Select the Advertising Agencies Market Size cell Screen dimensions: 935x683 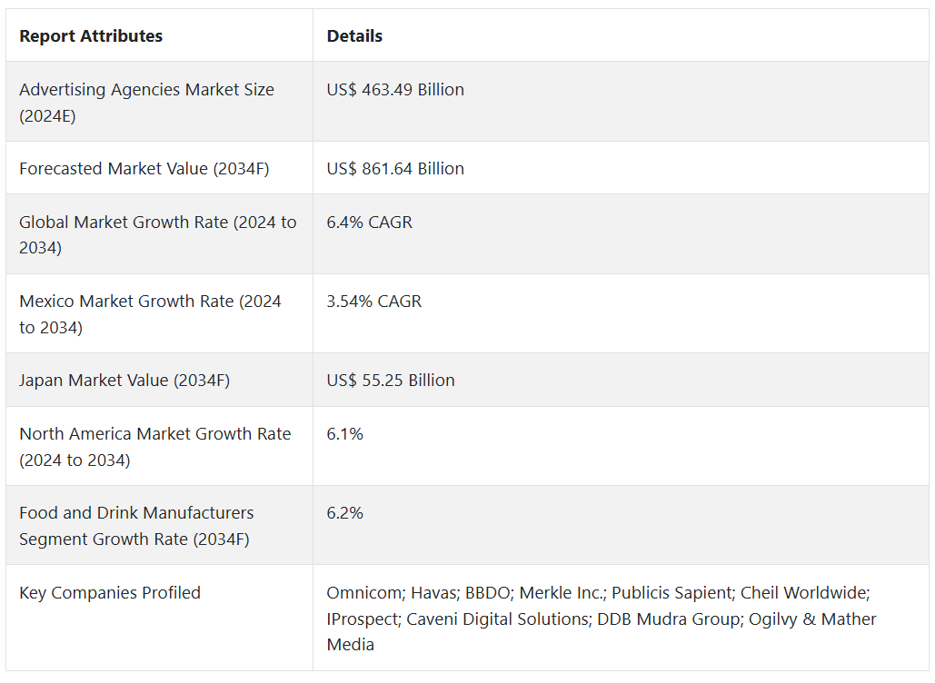tap(146, 103)
